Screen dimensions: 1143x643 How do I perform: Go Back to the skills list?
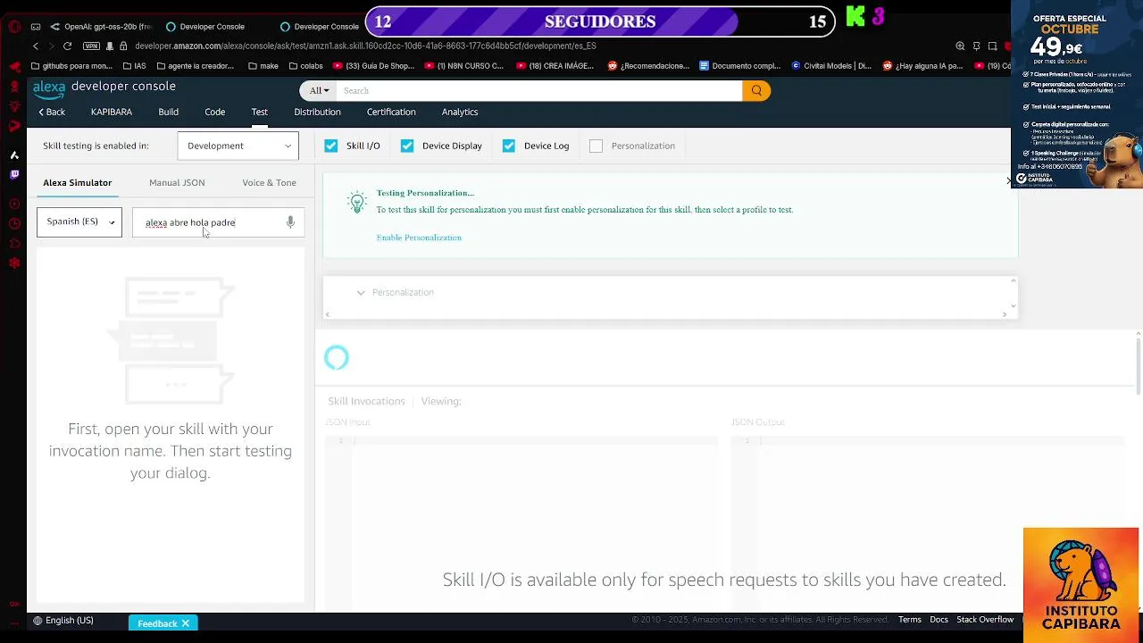click(x=52, y=112)
